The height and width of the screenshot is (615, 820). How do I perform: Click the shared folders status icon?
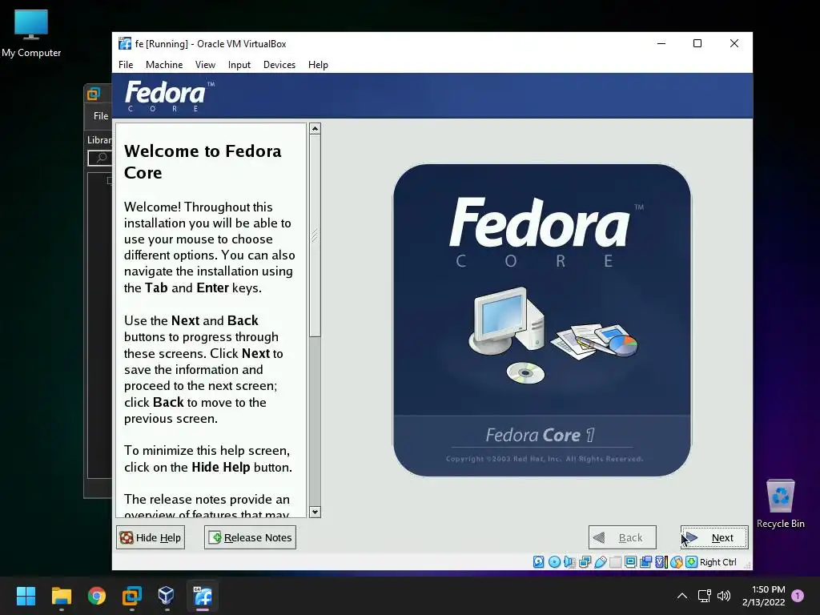pos(616,562)
